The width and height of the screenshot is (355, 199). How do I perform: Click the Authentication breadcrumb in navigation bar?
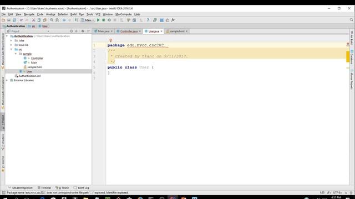pyautogui.click(x=14, y=26)
